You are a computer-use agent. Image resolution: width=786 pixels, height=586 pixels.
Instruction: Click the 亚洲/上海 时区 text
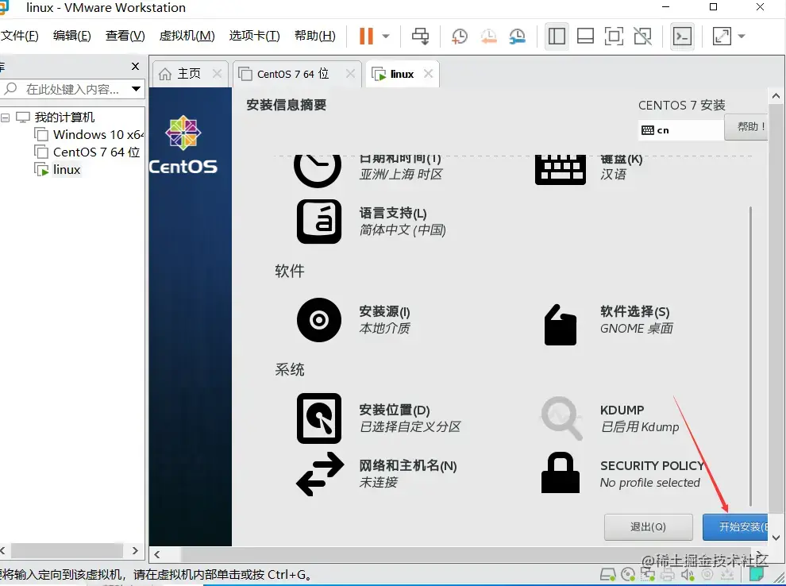pyautogui.click(x=401, y=175)
